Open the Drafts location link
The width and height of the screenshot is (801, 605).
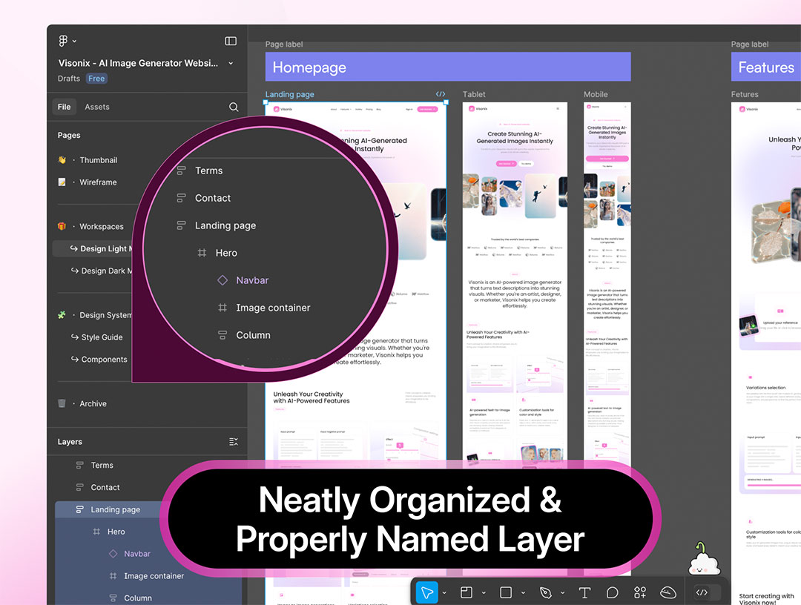click(x=70, y=79)
